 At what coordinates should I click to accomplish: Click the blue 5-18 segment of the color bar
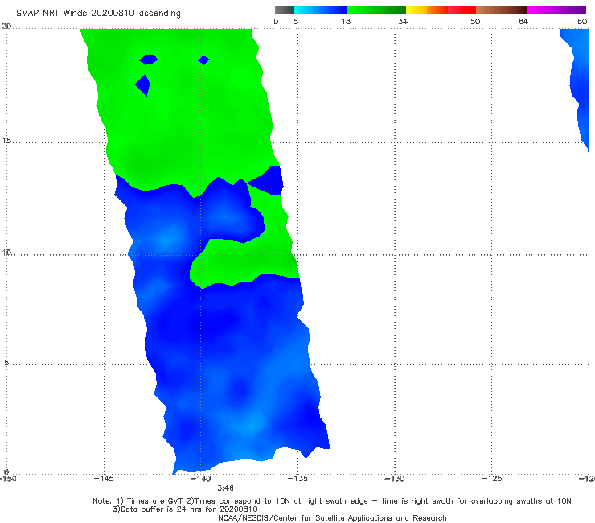[321, 10]
